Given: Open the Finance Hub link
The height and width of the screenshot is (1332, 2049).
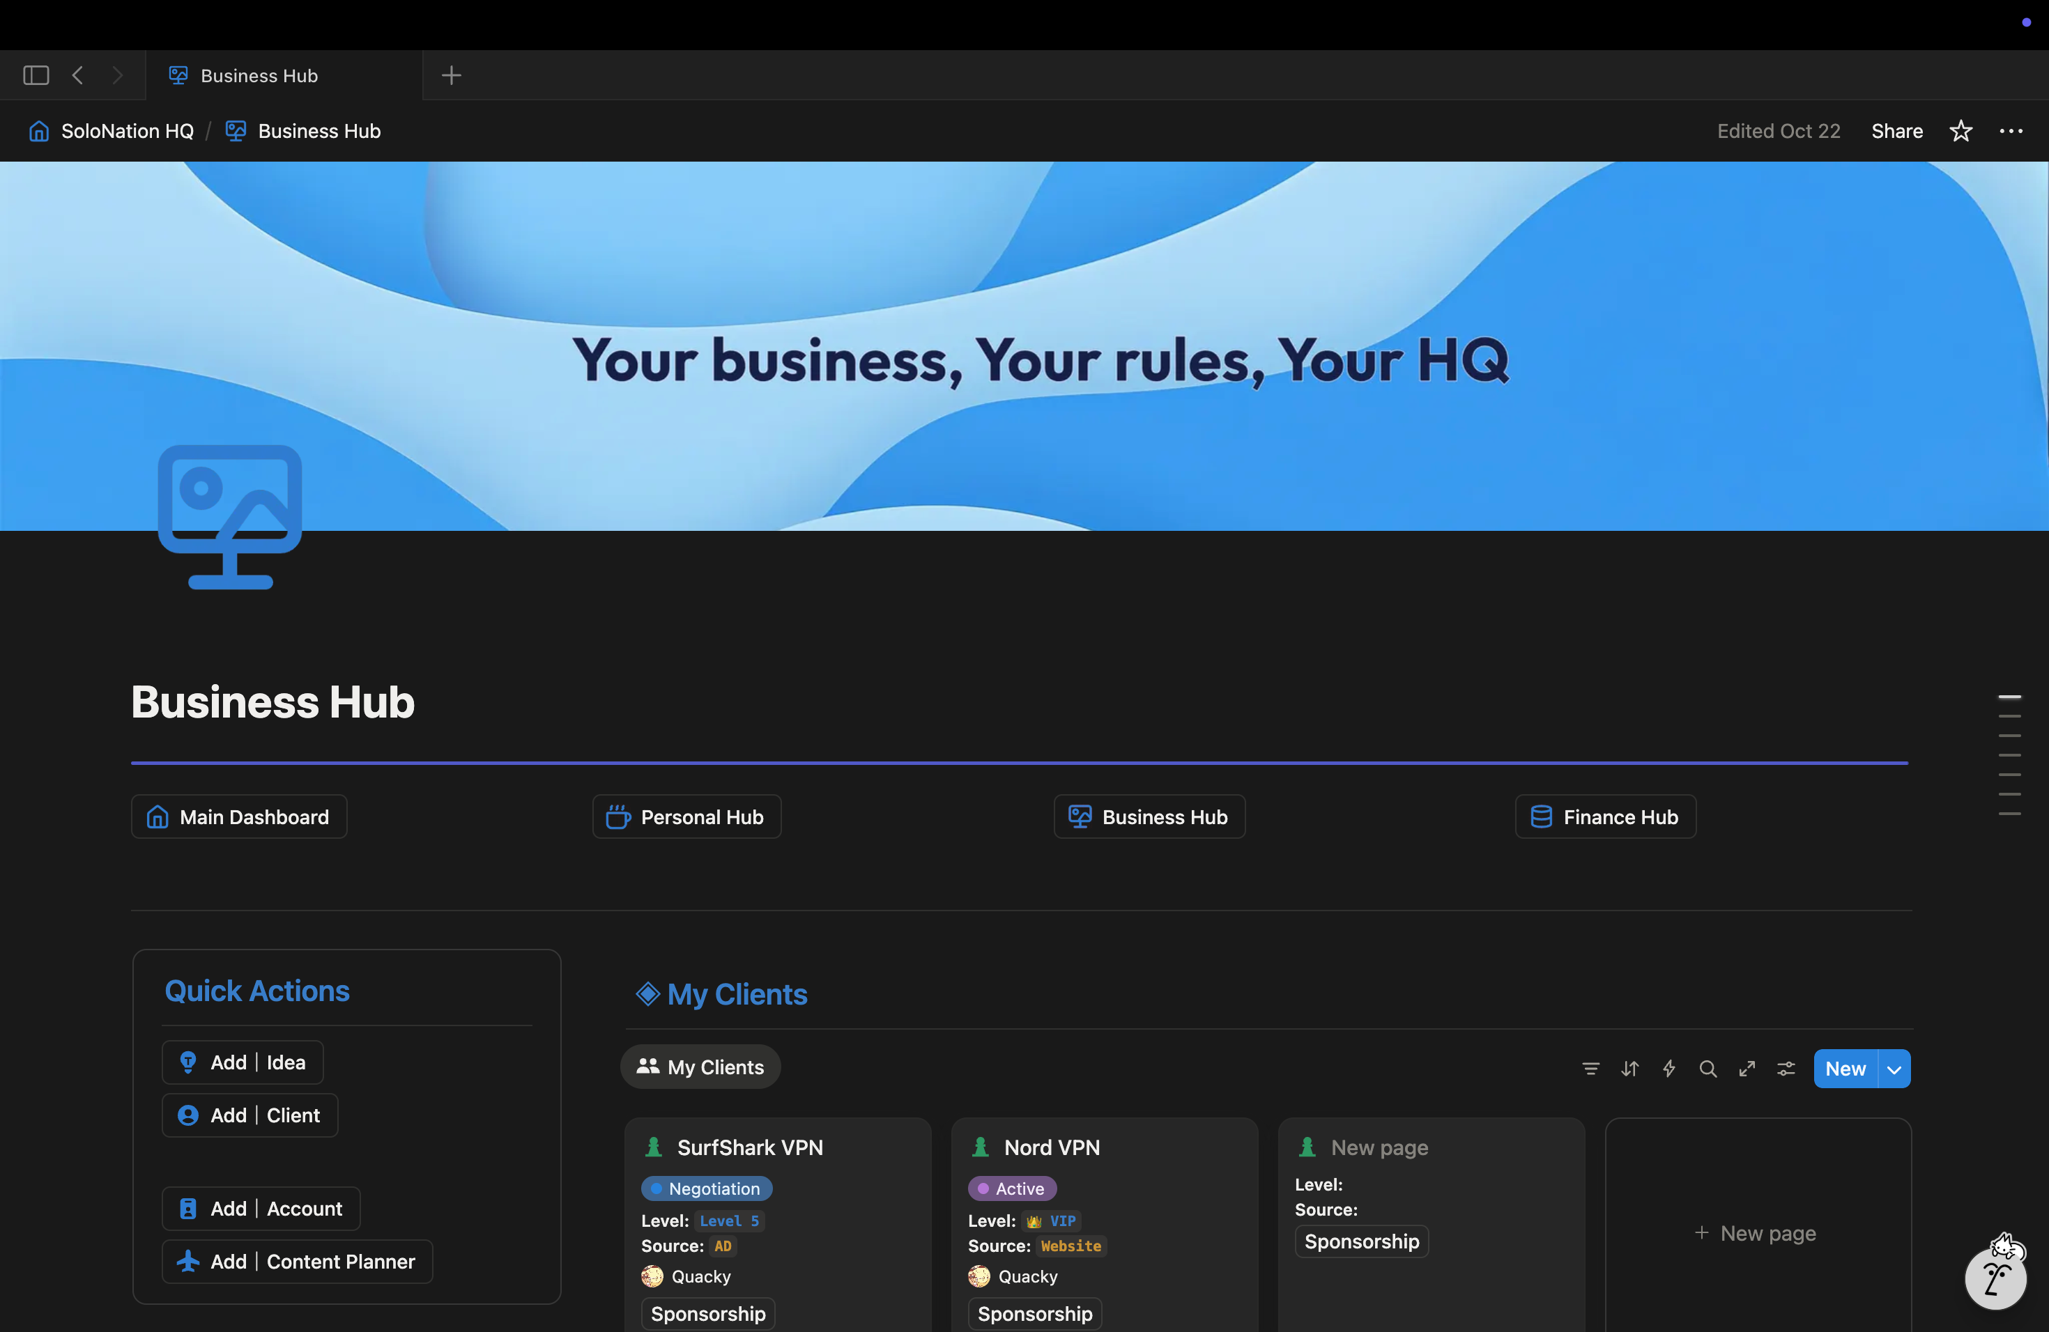Looking at the screenshot, I should [x=1605, y=816].
